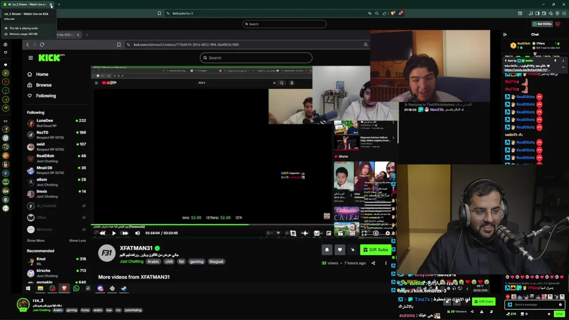This screenshot has width=569, height=320.
Task: Expand the list with Show More
Action: pyautogui.click(x=36, y=240)
